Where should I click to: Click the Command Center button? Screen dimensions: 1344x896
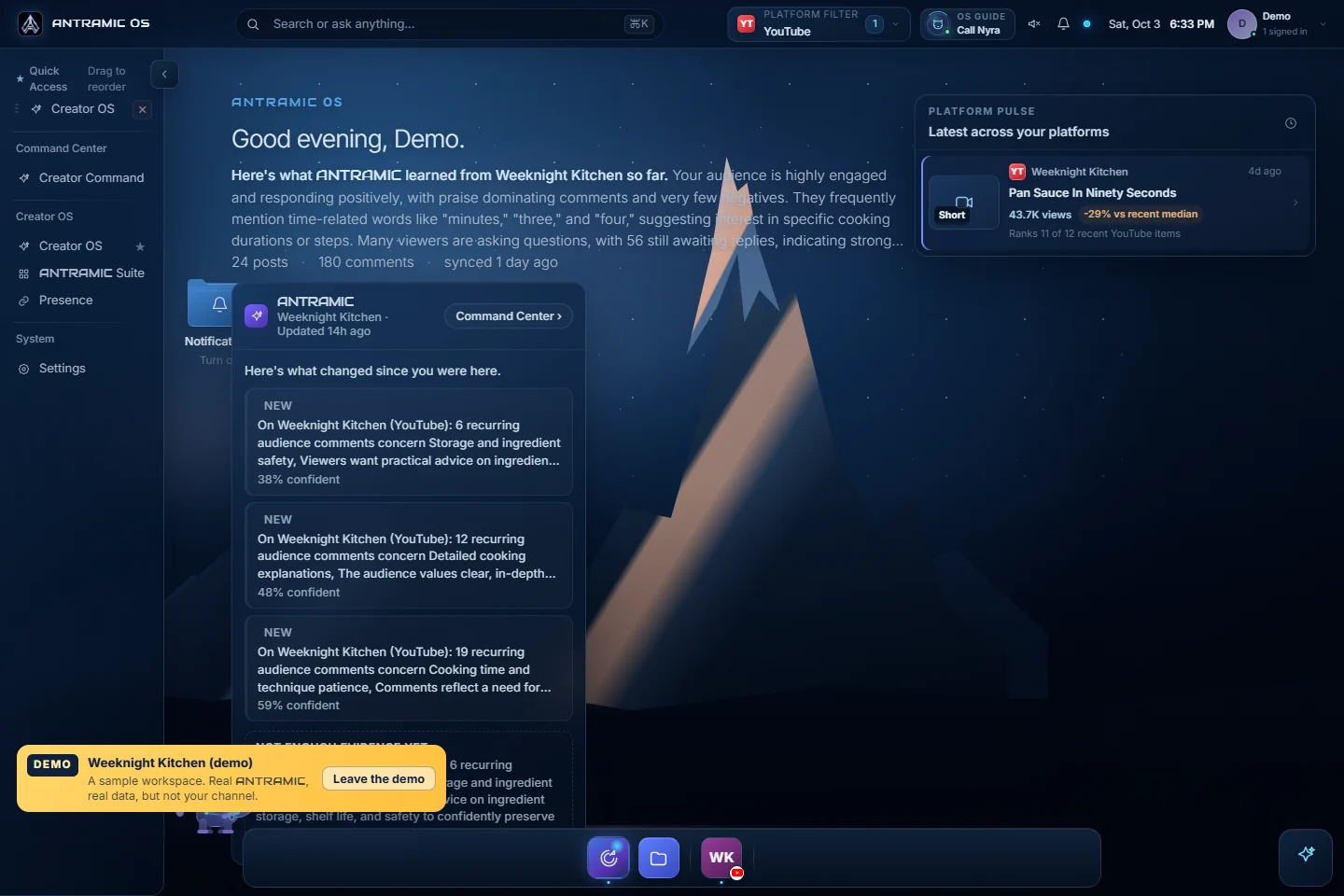[x=509, y=316]
